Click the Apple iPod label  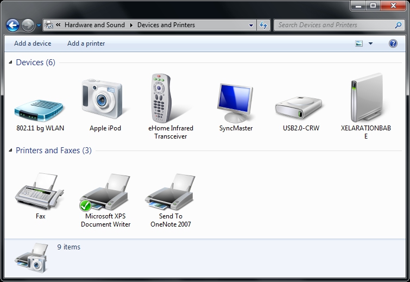(x=105, y=128)
